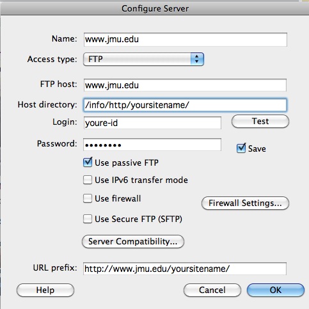Select the Login input field
The image size is (309, 309).
(x=152, y=123)
